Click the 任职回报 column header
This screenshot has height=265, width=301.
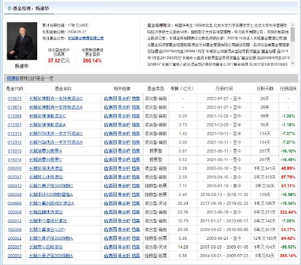288,89
